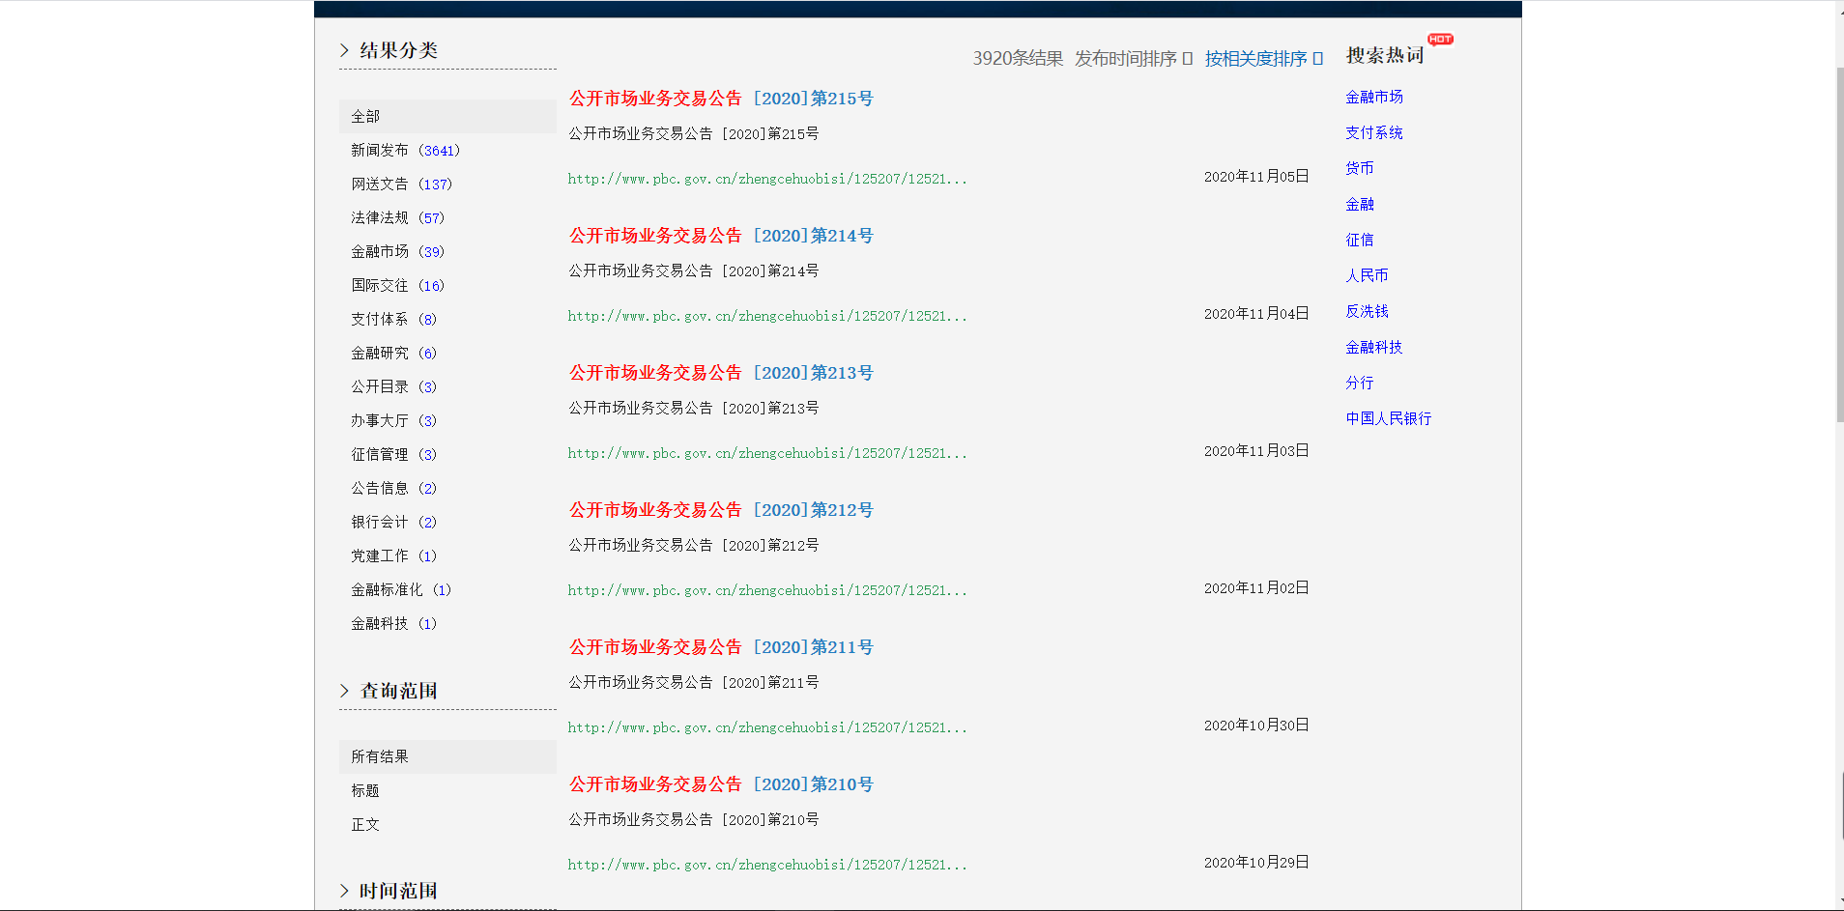Click date text 2020年11月05日
The image size is (1844, 911).
click(1256, 177)
